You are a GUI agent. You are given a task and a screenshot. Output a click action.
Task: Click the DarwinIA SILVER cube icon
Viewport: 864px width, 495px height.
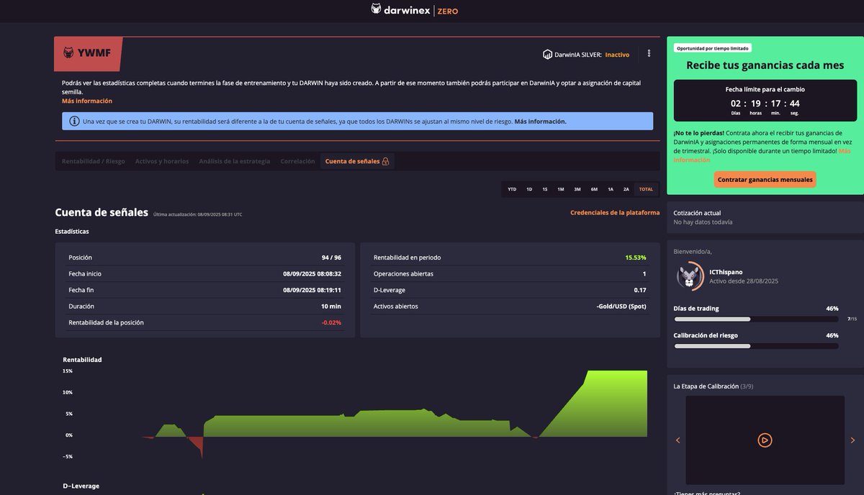pyautogui.click(x=547, y=54)
